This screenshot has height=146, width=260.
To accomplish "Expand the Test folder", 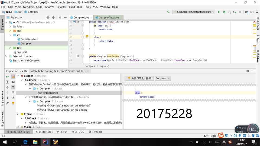I will 10,48.
